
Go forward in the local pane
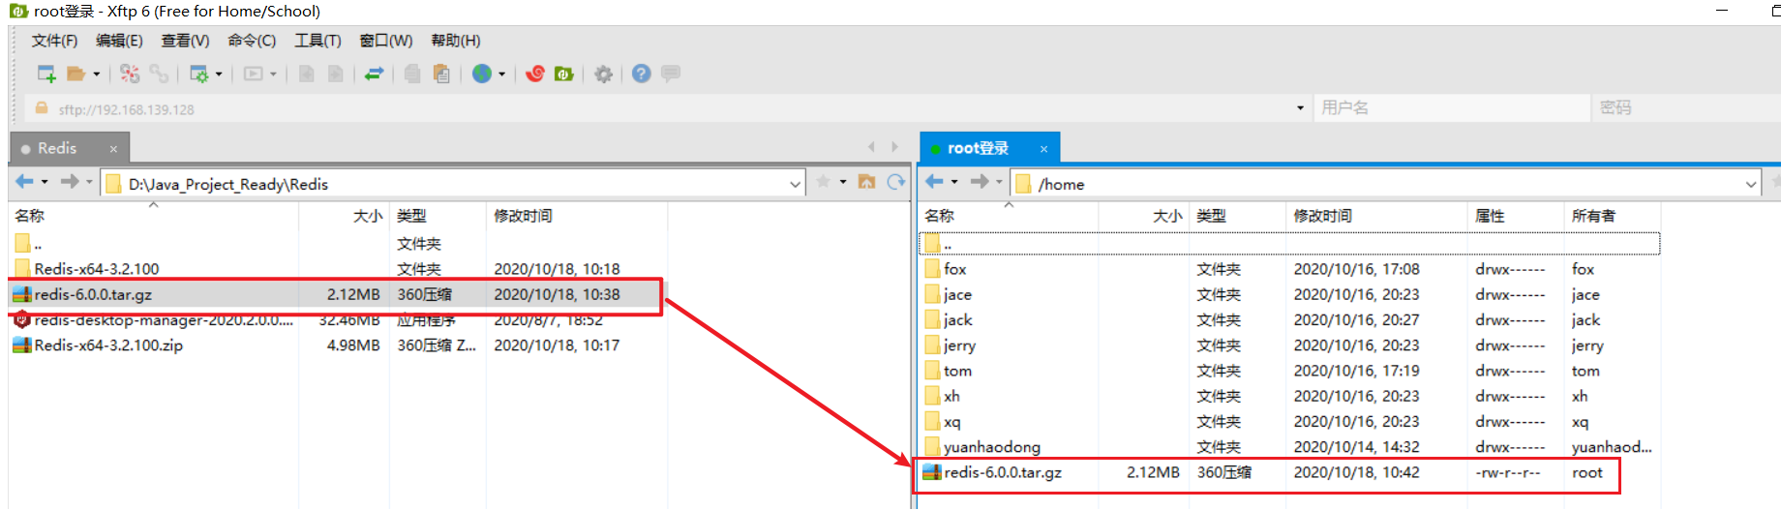pyautogui.click(x=70, y=182)
